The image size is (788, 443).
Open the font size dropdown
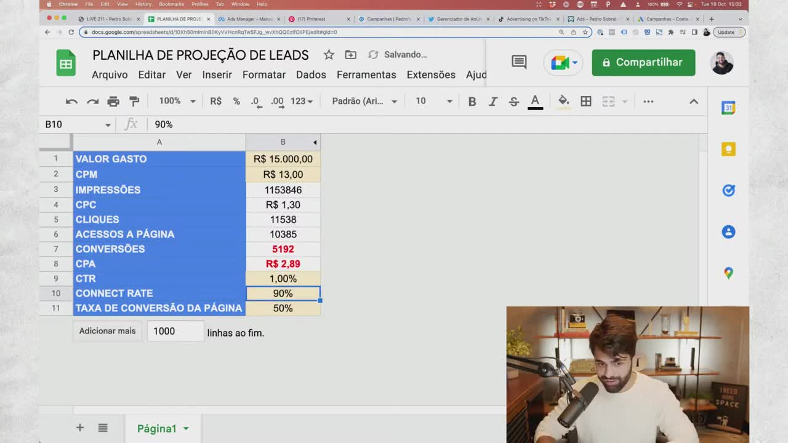point(433,102)
